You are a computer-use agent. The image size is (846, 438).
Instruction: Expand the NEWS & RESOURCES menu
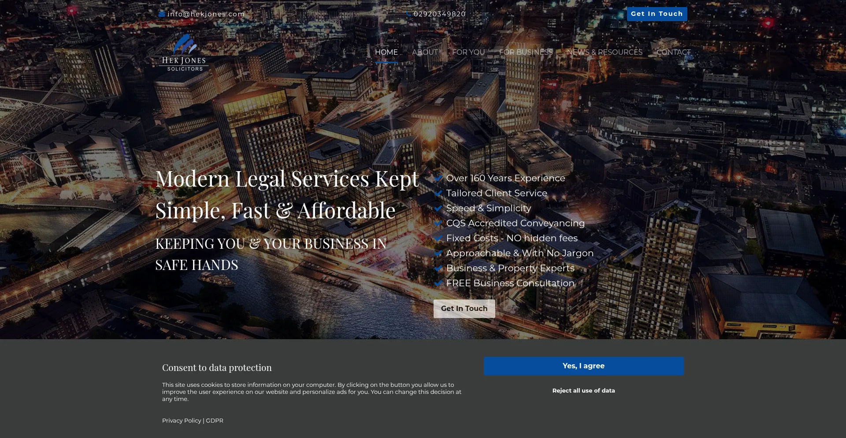605,52
